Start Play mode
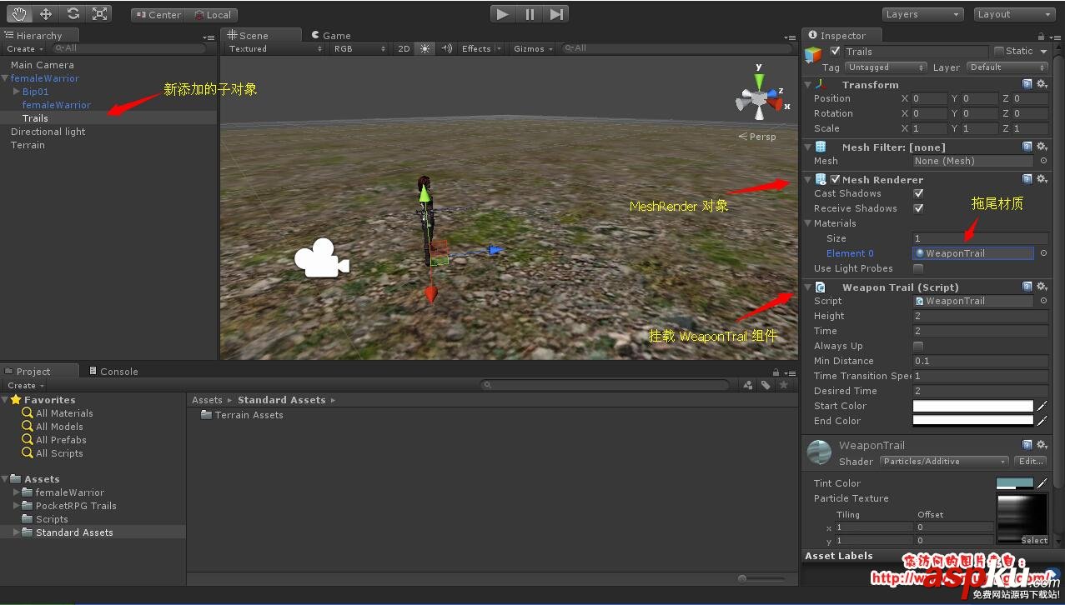This screenshot has width=1065, height=605. (502, 14)
